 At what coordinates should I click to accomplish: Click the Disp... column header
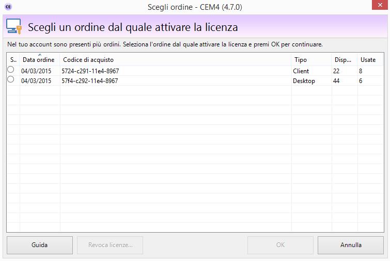click(344, 60)
